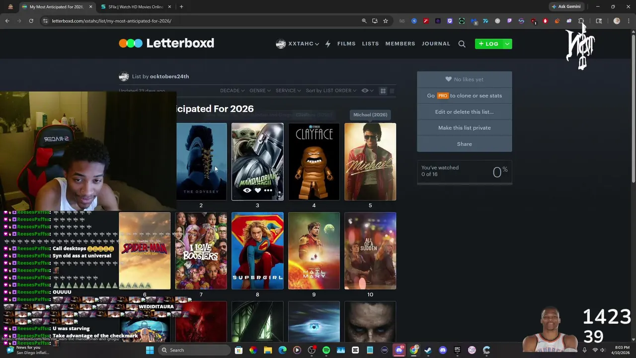This screenshot has width=636, height=358.
Task: Switch to grid view of the list
Action: (383, 91)
